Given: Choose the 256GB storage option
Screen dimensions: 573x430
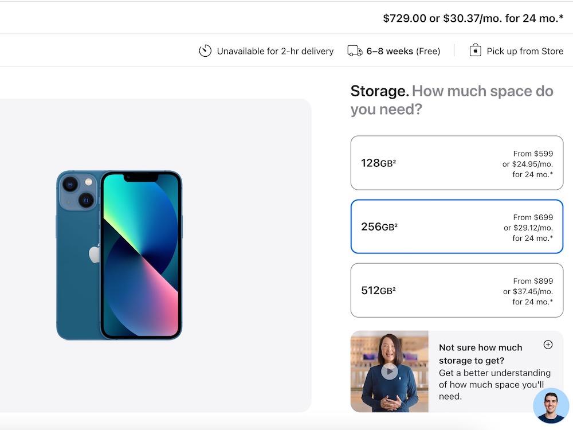Looking at the screenshot, I should click(457, 226).
